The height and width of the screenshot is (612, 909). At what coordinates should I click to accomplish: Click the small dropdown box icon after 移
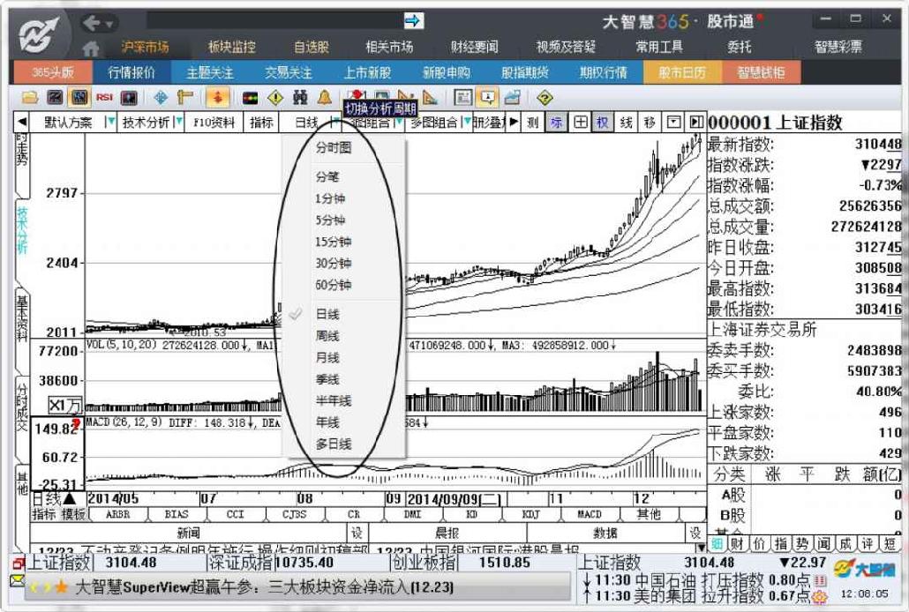(673, 123)
